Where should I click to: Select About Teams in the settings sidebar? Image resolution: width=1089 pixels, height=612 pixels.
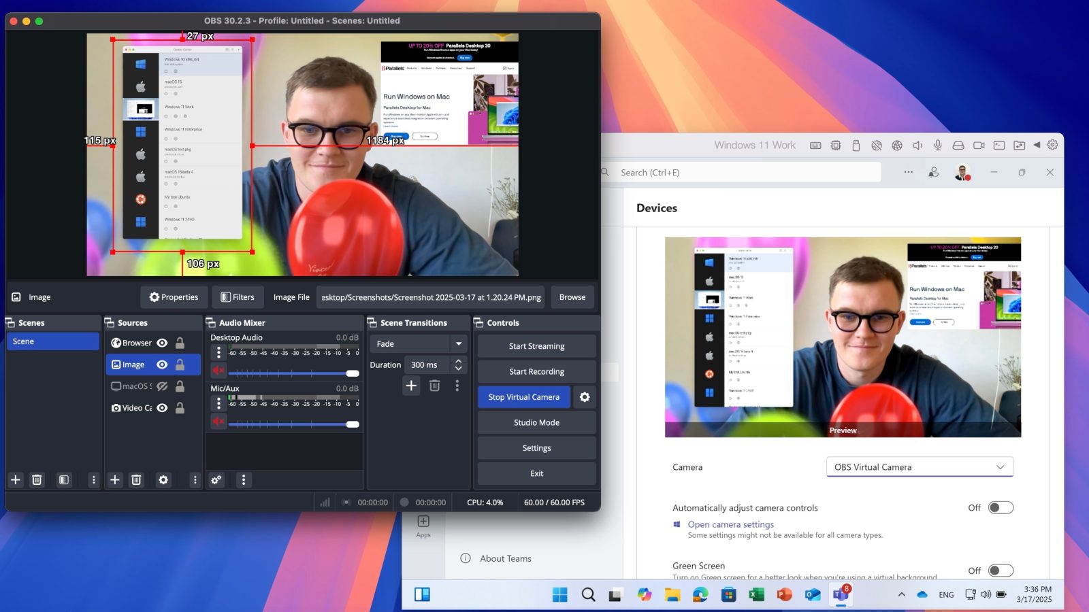point(505,559)
